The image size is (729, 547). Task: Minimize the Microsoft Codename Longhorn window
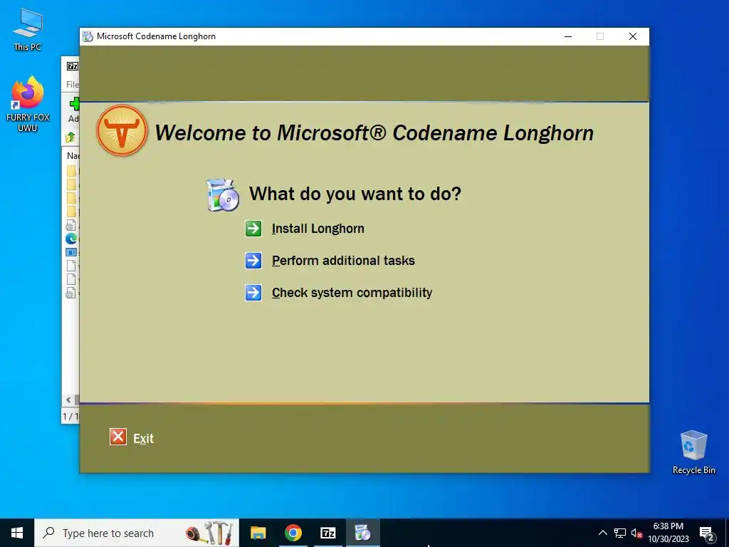[568, 36]
